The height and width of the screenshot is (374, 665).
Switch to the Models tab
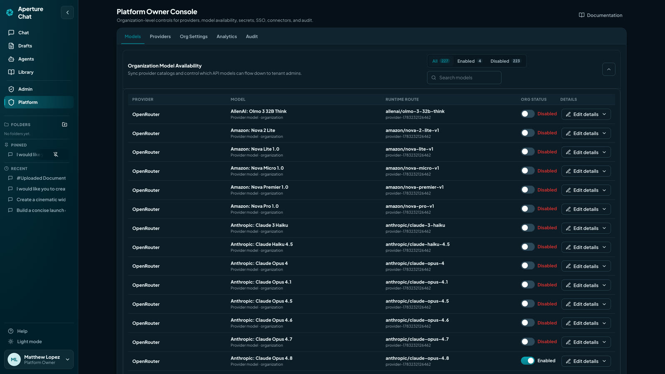point(133,37)
